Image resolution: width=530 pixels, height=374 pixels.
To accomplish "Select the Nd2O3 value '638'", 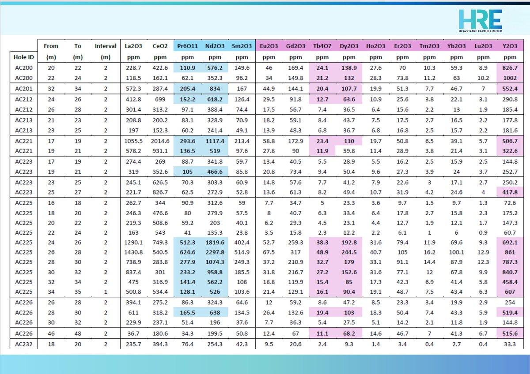I will [x=215, y=312].
